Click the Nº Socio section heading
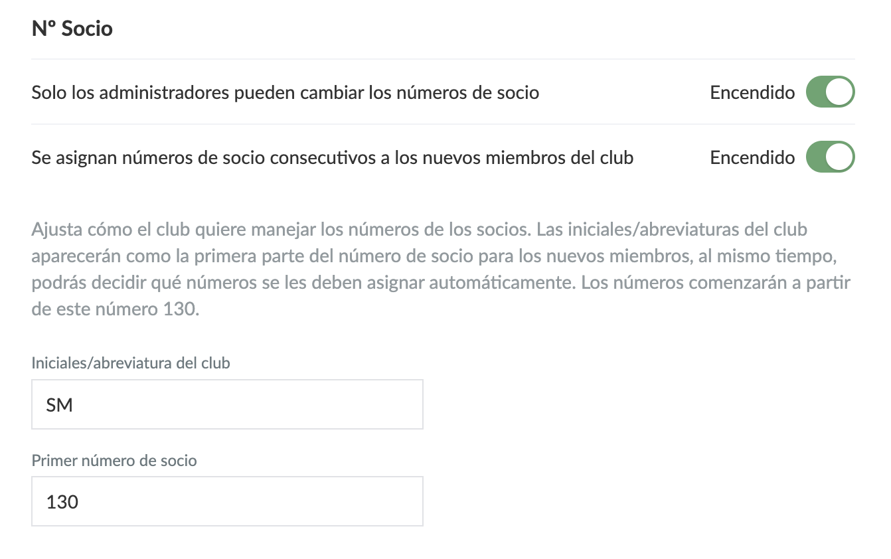891x559 pixels. click(x=72, y=29)
